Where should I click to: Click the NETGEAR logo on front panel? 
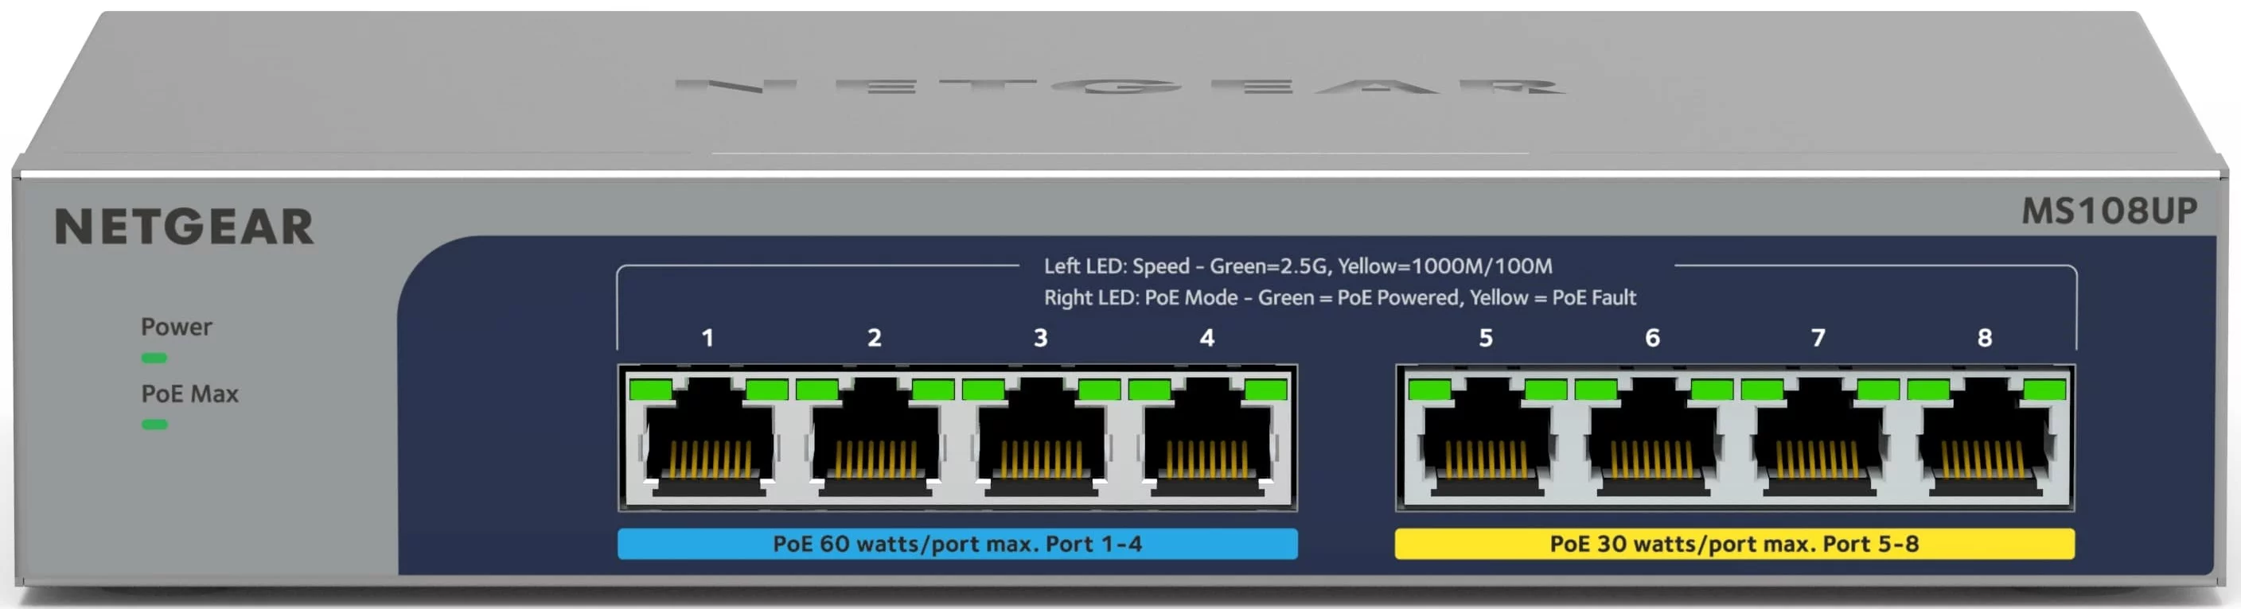point(184,227)
